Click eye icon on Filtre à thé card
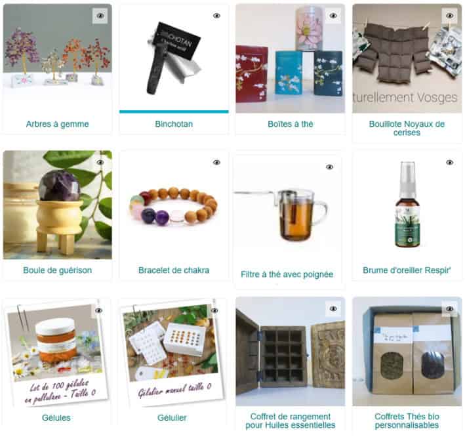 (x=330, y=167)
